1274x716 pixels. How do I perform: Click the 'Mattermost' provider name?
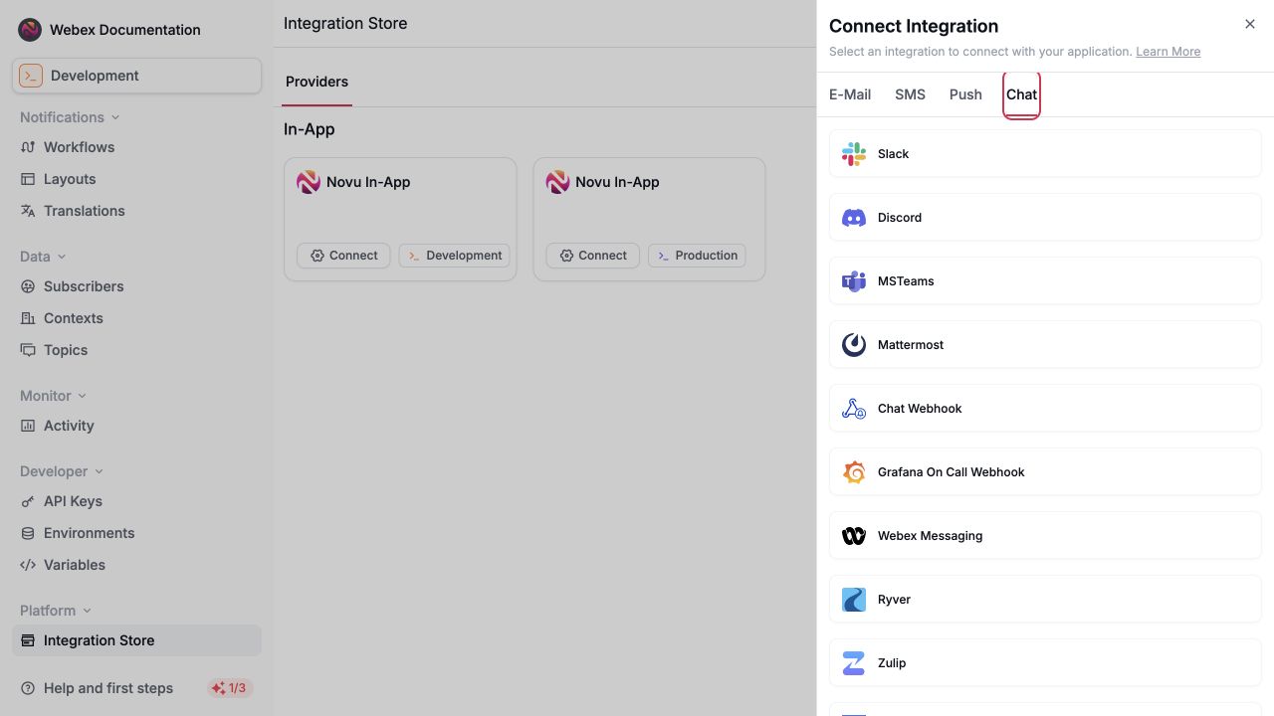[911, 345]
